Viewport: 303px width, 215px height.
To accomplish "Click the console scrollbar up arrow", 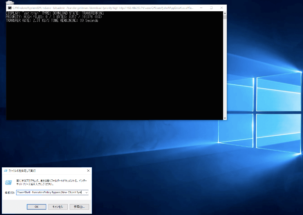I will point(225,13).
